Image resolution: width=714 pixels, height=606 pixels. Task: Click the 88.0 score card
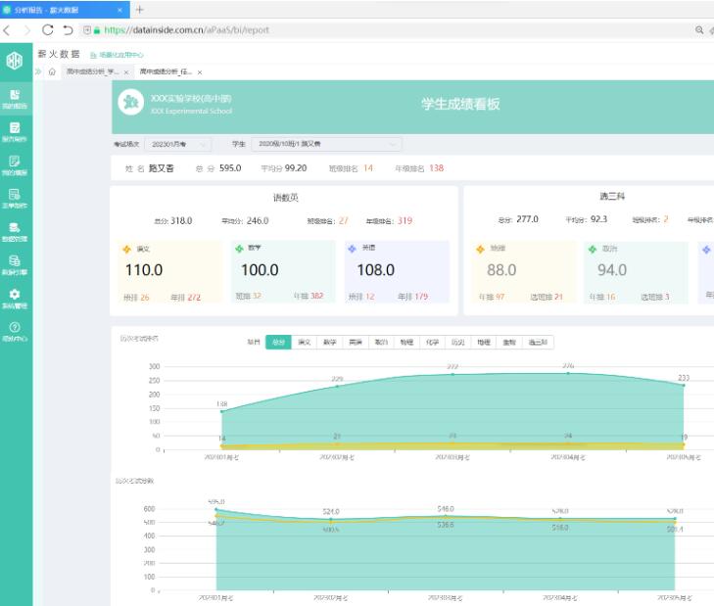click(x=522, y=272)
